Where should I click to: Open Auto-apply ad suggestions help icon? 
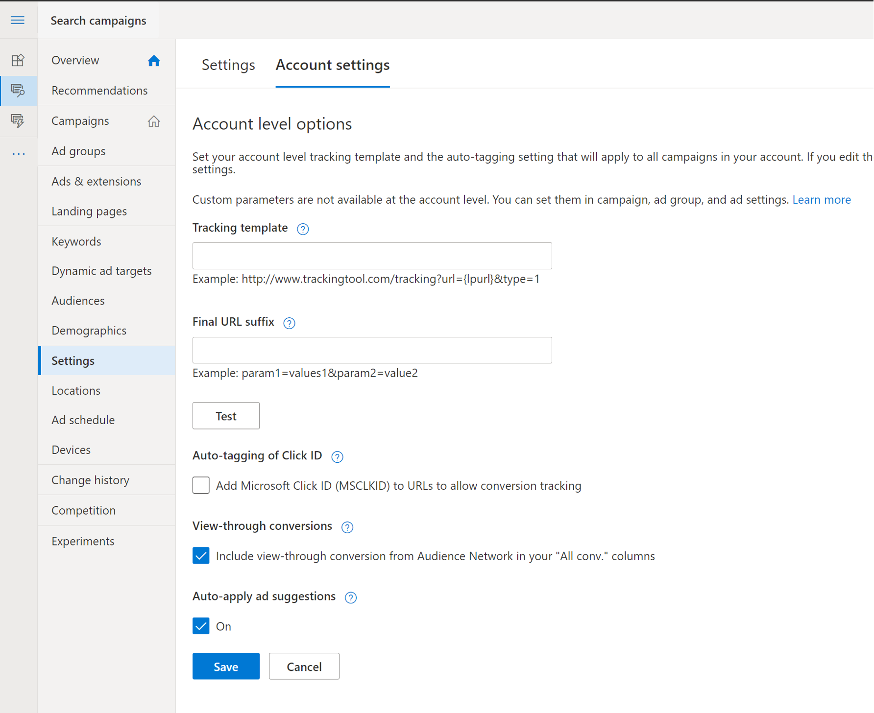[x=351, y=597]
